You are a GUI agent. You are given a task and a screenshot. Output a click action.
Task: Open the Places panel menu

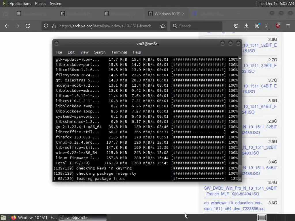point(40,3)
